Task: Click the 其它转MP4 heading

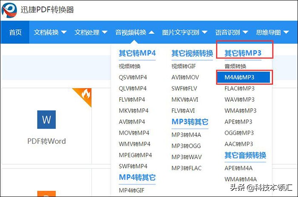Action: coord(137,53)
